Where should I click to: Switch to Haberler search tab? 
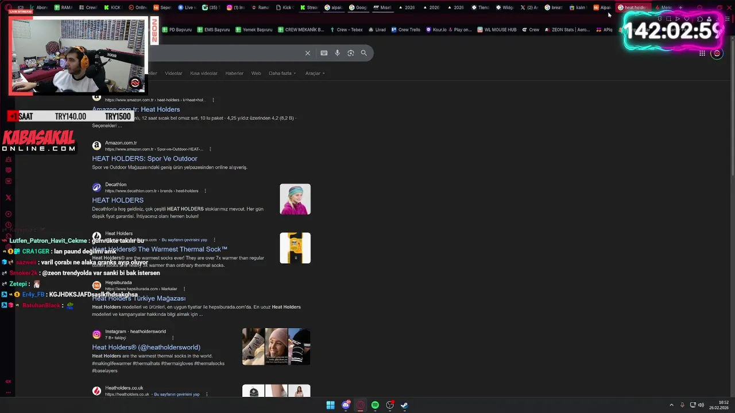click(x=234, y=73)
